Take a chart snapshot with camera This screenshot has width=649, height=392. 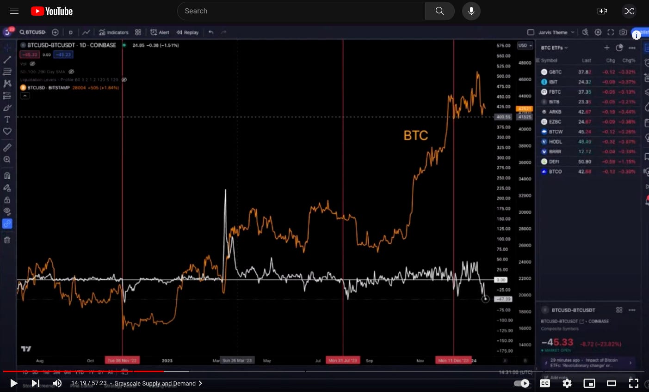pos(623,32)
